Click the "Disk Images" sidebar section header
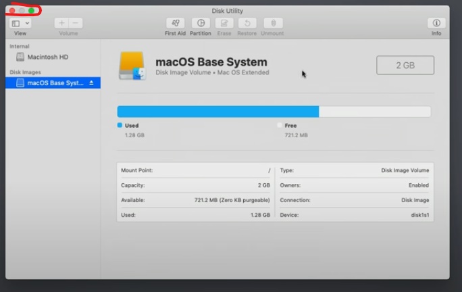This screenshot has width=462, height=292. tap(26, 72)
